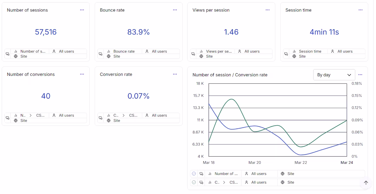Screen dimensions: 376x194
Task: Click the 0.09% right axis label
Action: (357, 120)
